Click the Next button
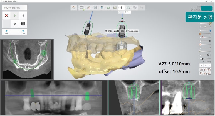The image size is (215, 116). pos(23,32)
